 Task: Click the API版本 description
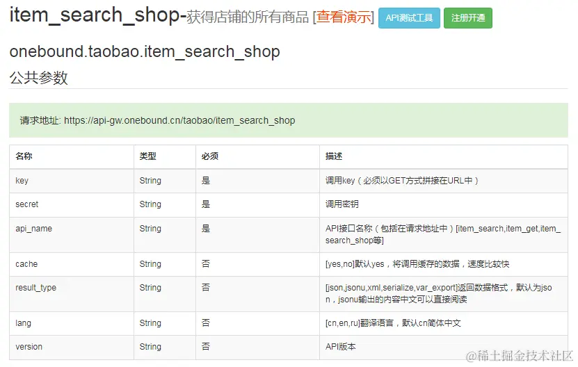click(341, 347)
